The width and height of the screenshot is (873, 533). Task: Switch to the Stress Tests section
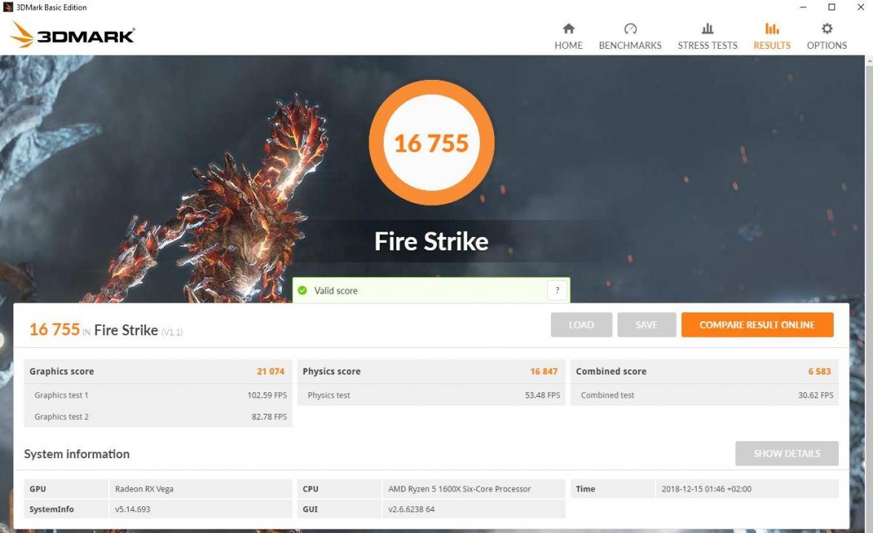707,45
